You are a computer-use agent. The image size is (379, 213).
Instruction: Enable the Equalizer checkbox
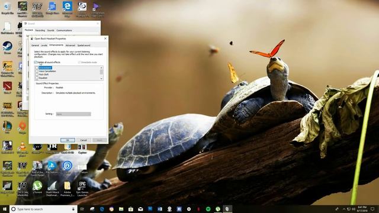tap(37, 78)
